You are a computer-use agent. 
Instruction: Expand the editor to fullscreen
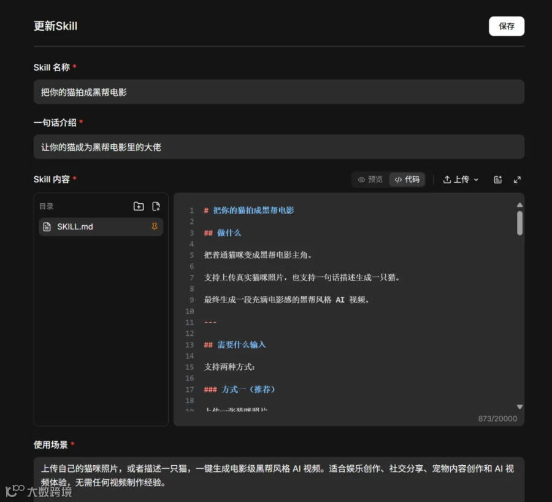(517, 180)
